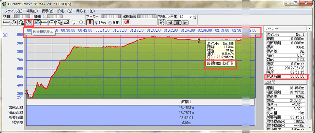Stop the track playback

point(178,23)
